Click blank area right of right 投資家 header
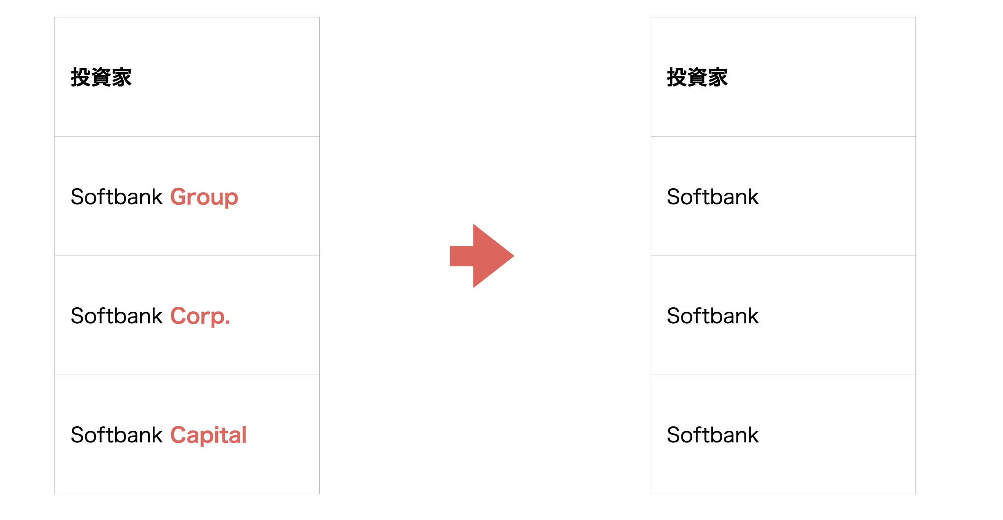 pos(822,77)
